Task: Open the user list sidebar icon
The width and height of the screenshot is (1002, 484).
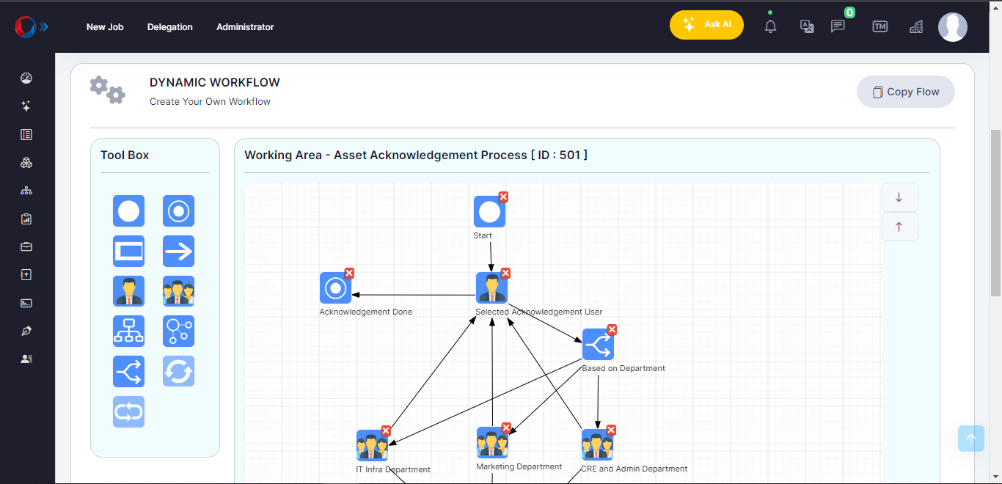Action: pyautogui.click(x=26, y=359)
